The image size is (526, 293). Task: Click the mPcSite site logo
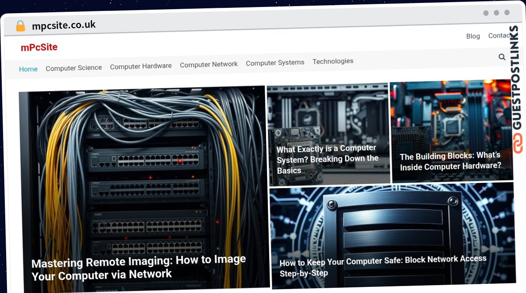[x=39, y=47]
